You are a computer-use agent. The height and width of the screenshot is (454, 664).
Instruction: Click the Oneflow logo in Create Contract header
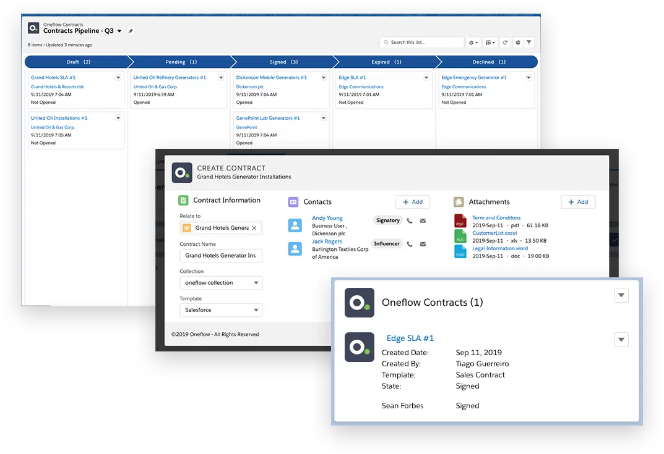point(182,172)
